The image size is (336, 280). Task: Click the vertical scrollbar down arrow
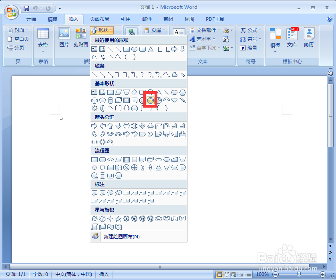(330, 240)
